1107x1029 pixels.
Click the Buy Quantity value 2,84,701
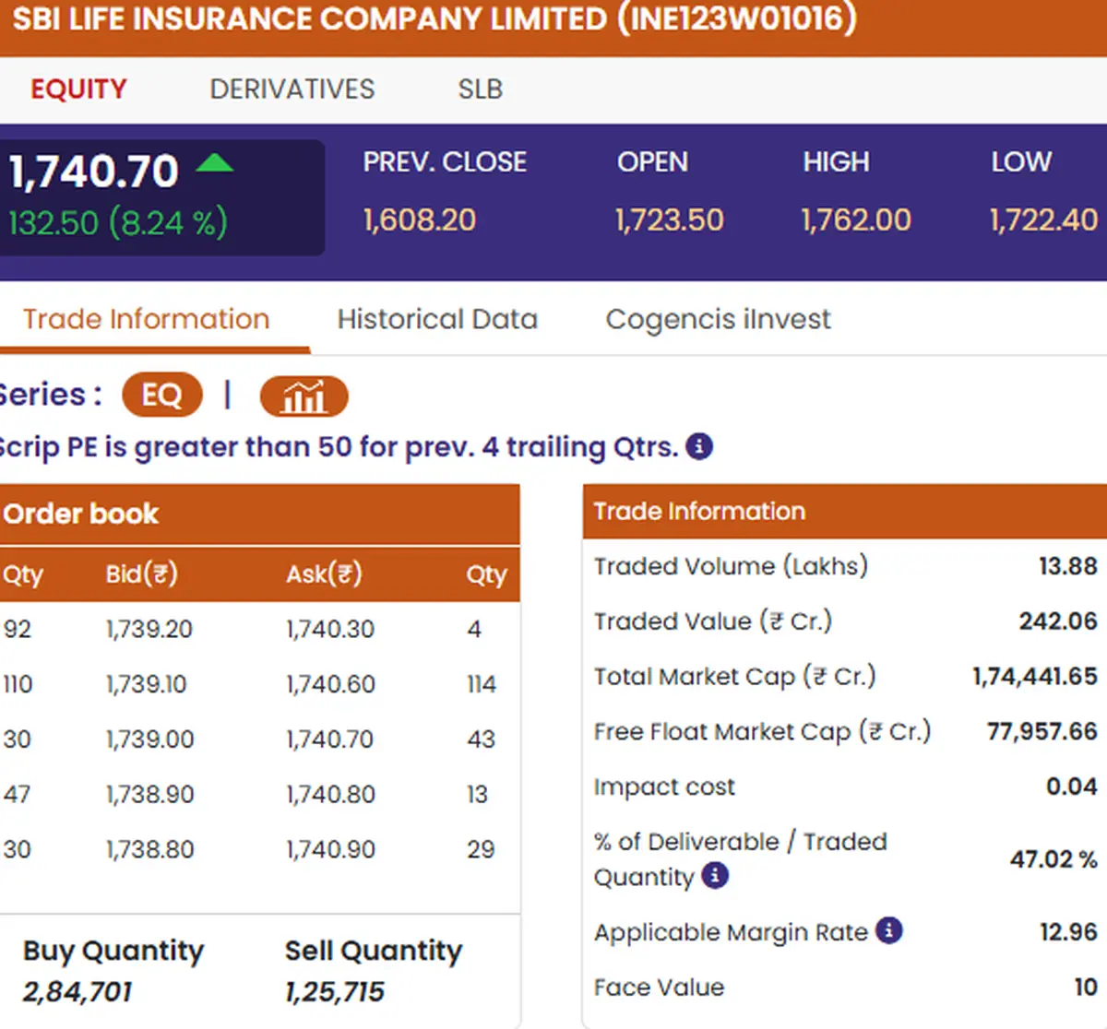[77, 992]
